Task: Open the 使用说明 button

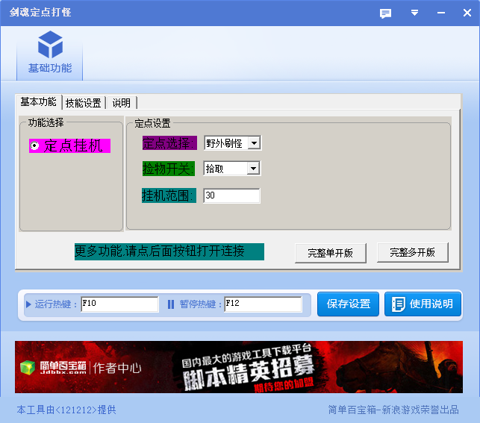Action: click(x=423, y=304)
